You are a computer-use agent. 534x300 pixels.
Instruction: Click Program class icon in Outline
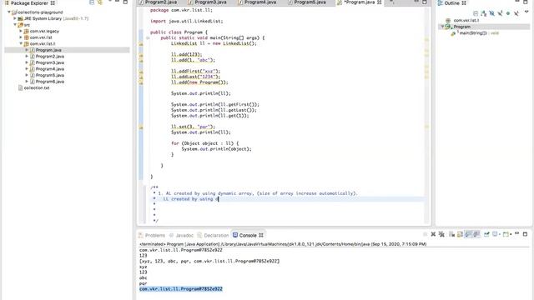(x=448, y=27)
